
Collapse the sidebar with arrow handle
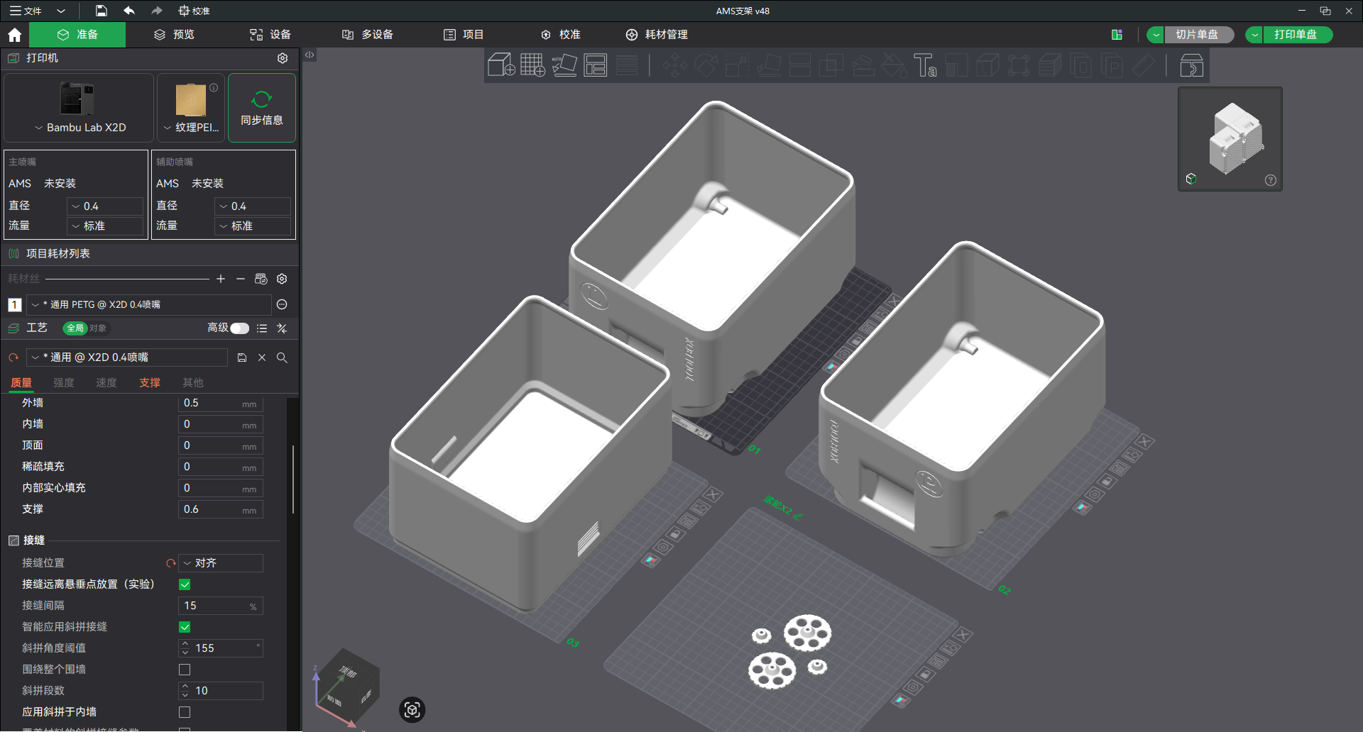(310, 55)
